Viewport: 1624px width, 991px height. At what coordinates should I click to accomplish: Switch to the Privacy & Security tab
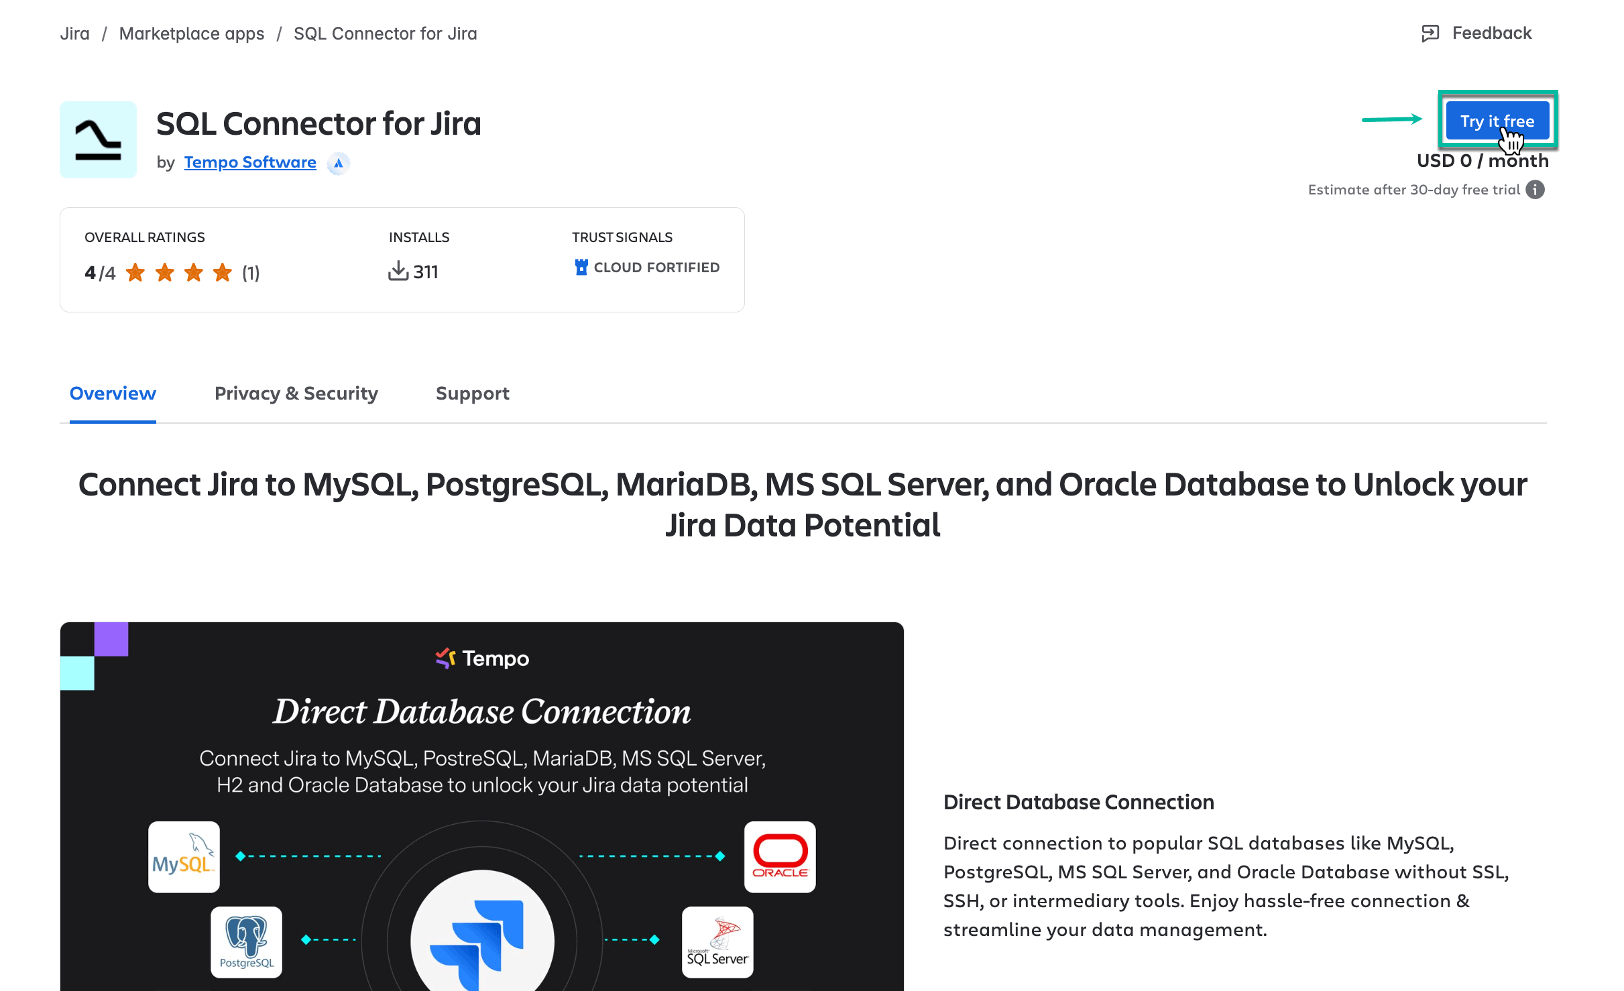296,394
